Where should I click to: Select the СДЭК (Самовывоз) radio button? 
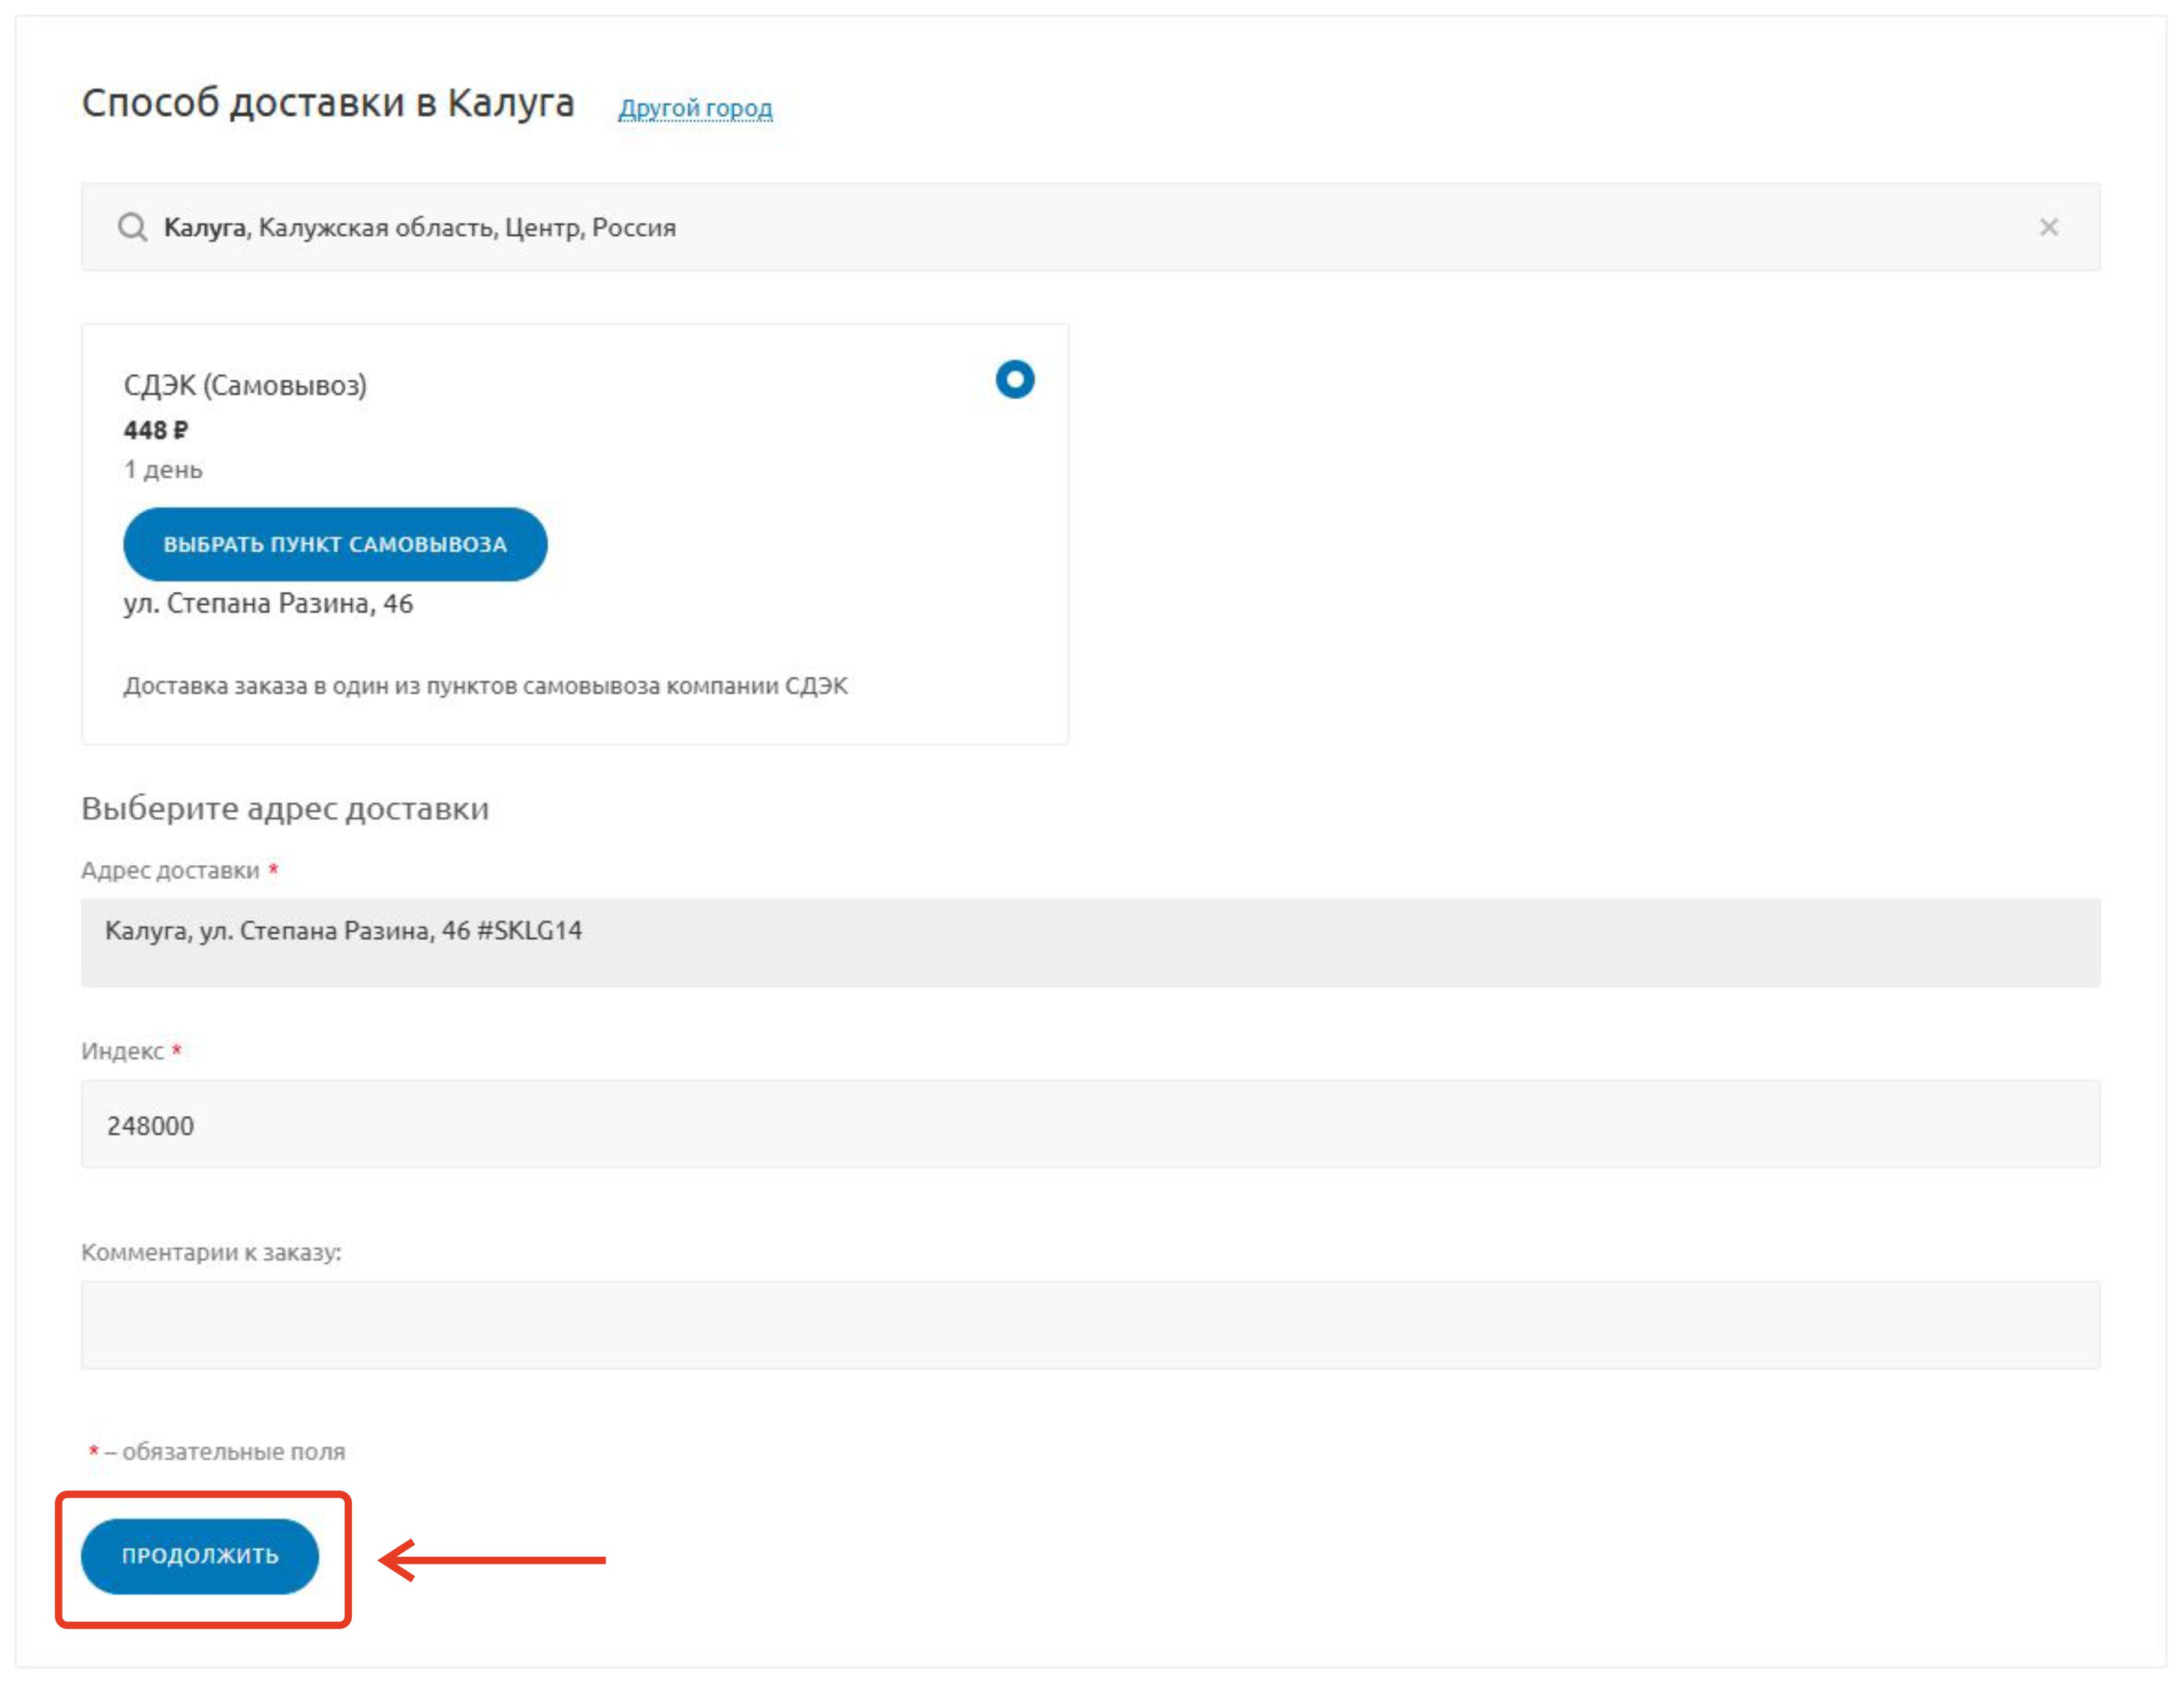(1014, 379)
